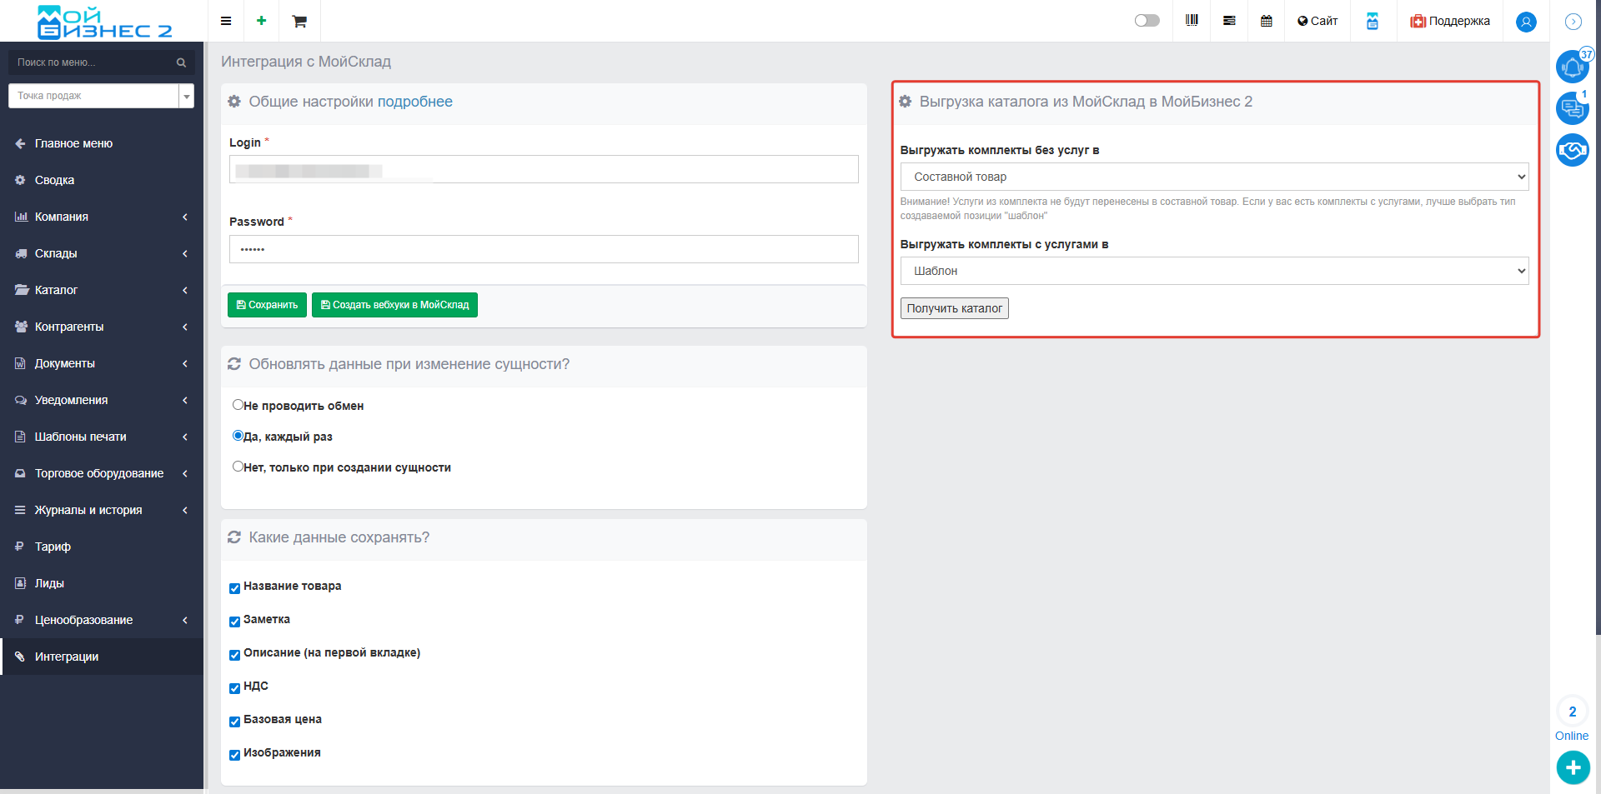Click the barcode icon in top bar

1192,21
